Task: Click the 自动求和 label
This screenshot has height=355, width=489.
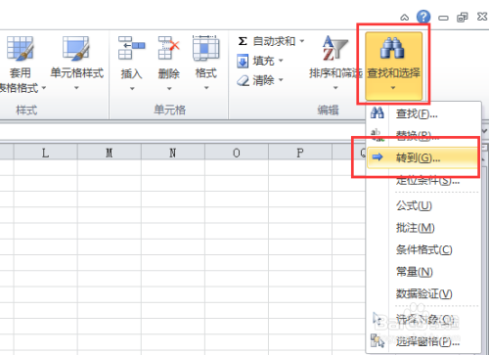Action: (x=274, y=41)
